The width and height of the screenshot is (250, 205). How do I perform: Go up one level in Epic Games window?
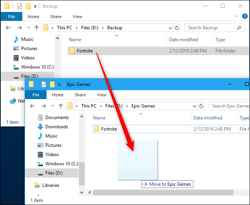coord(61,106)
